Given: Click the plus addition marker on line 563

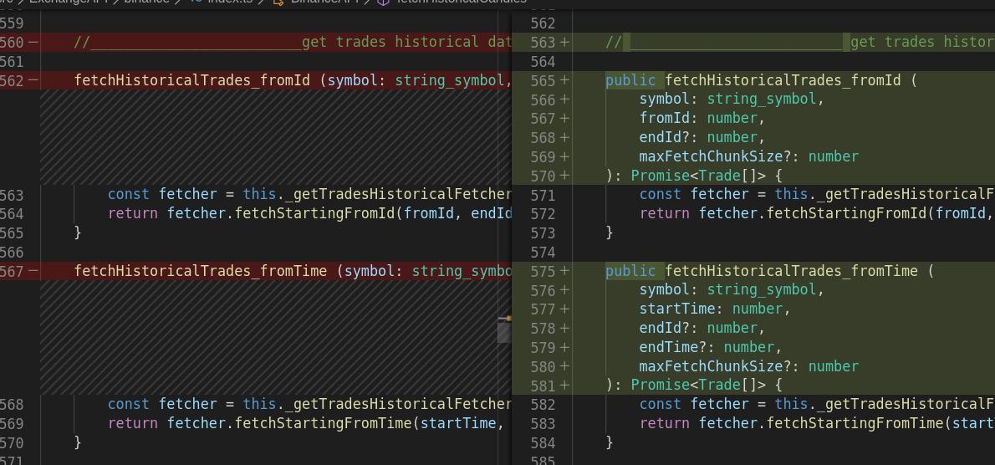Looking at the screenshot, I should [564, 42].
